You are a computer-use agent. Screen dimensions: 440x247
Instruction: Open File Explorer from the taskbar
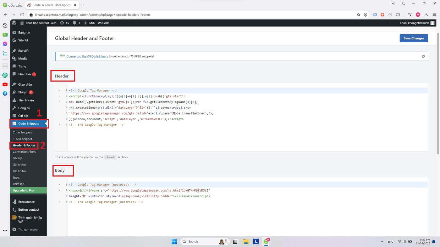click(246, 242)
